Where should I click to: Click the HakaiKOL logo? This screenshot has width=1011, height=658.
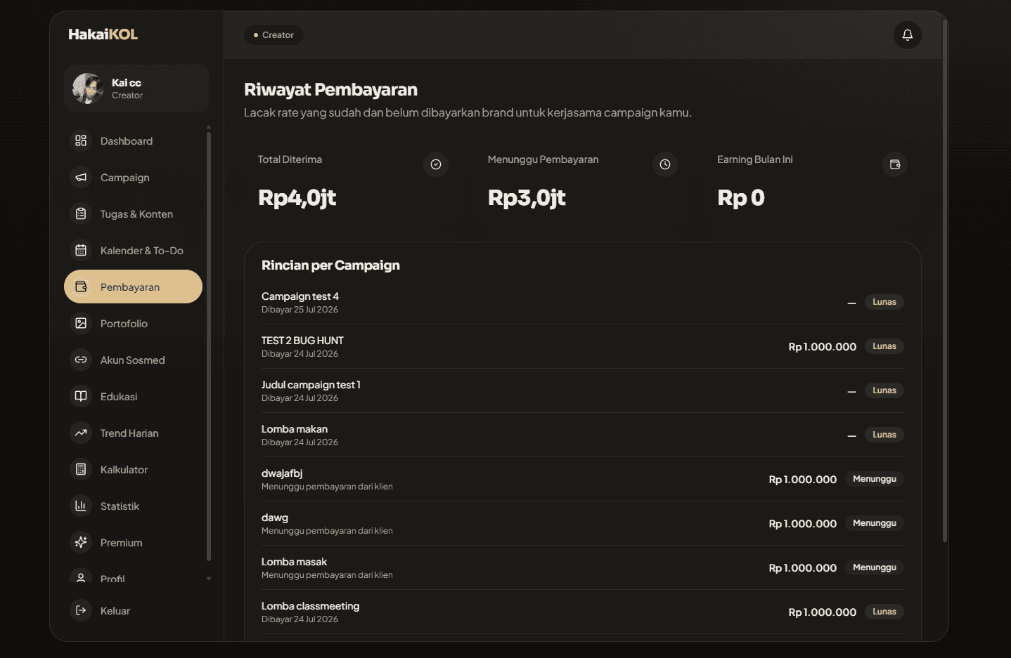[103, 34]
